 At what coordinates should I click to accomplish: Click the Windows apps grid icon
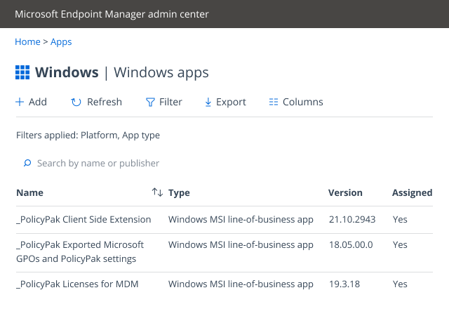[x=22, y=72]
